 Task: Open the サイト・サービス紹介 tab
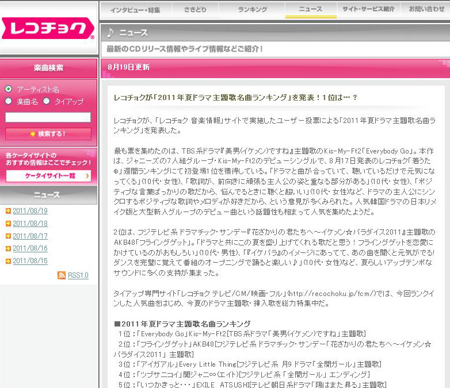tap(368, 10)
